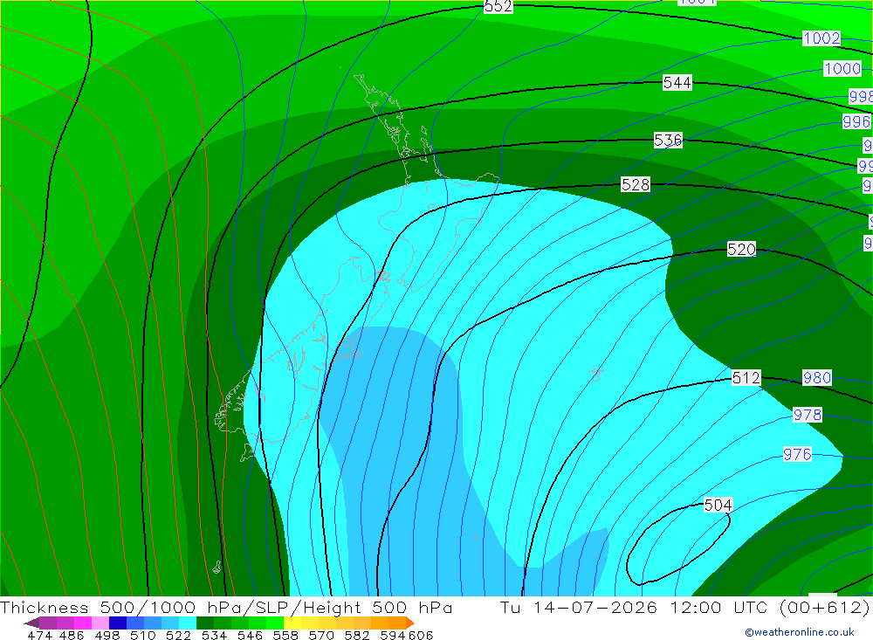Click the 536 height contour label
The width and height of the screenshot is (873, 640).
[x=668, y=140]
